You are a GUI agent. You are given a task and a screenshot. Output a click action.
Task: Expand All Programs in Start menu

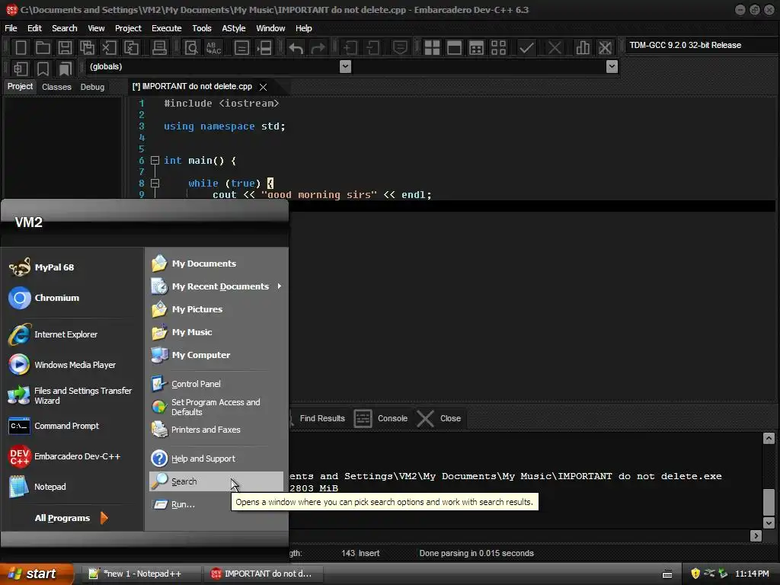coord(71,518)
